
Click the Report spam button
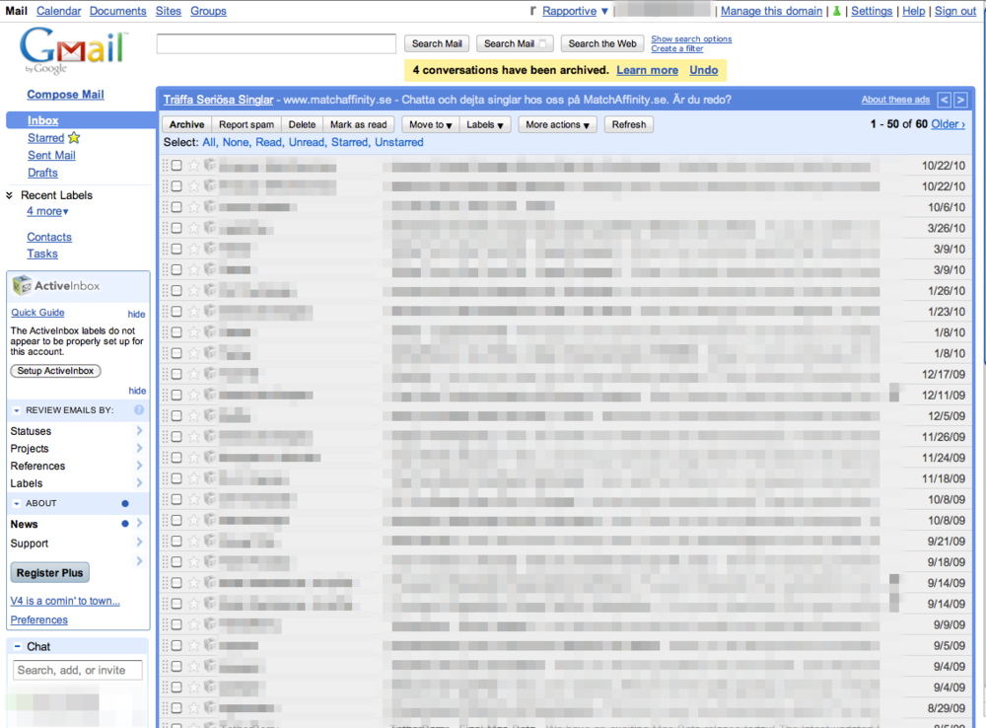coord(246,124)
